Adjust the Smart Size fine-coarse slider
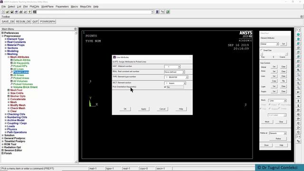This screenshot has height=171, width=304. [x=274, y=54]
